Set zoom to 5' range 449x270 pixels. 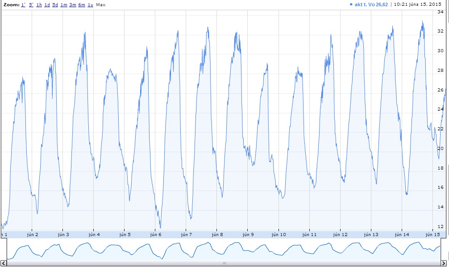[x=31, y=4]
